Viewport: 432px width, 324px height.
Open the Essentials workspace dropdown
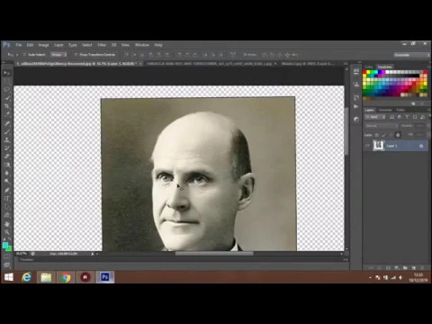[x=411, y=55]
